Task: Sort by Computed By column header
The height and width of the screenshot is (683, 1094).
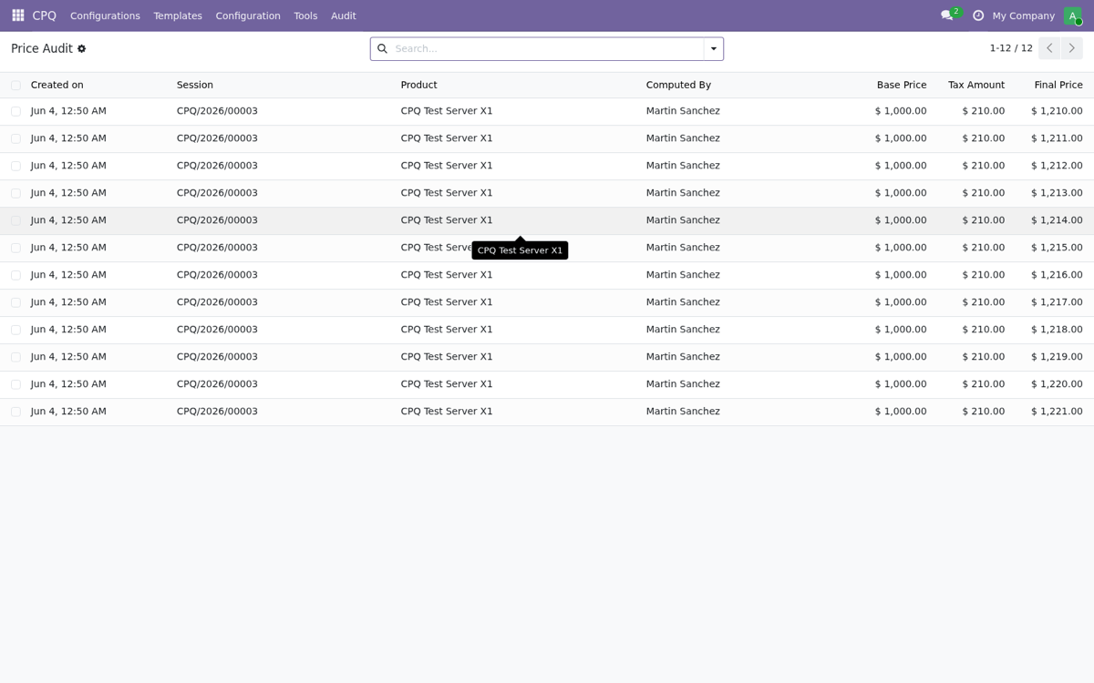Action: 678,85
